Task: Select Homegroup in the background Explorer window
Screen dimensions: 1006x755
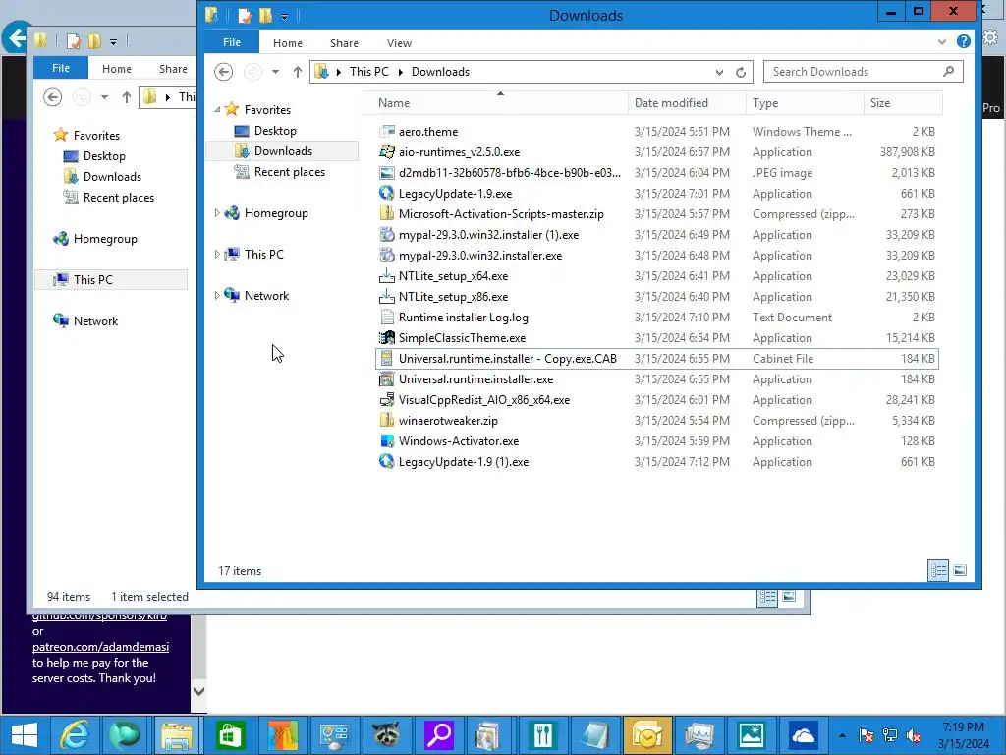Action: 104,239
